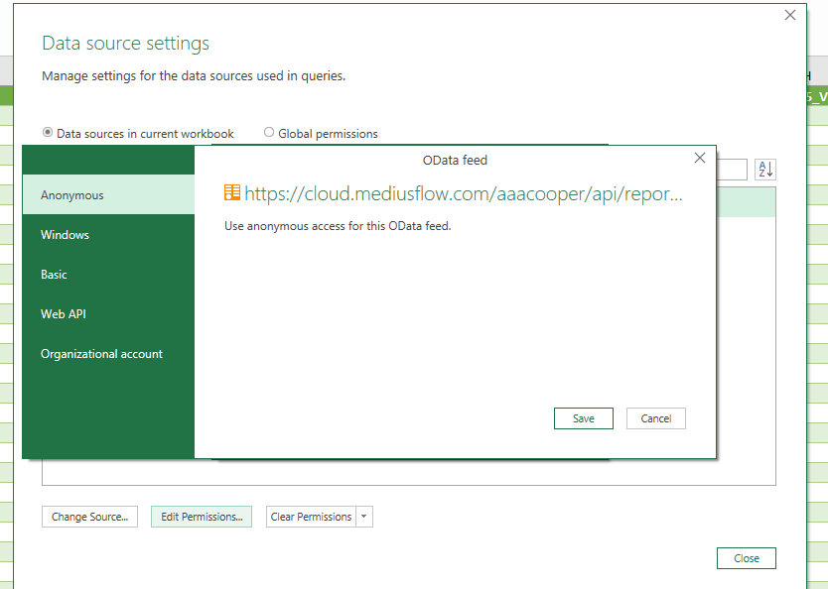Click the Clear Permissions button
The height and width of the screenshot is (589, 828).
(311, 517)
